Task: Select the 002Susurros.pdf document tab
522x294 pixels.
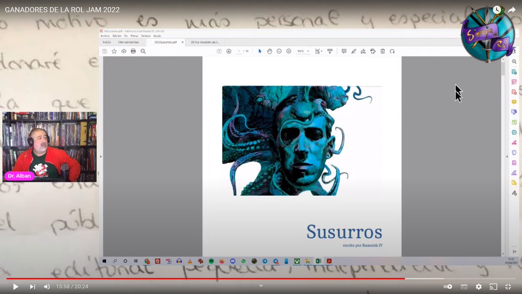Action: point(166,42)
